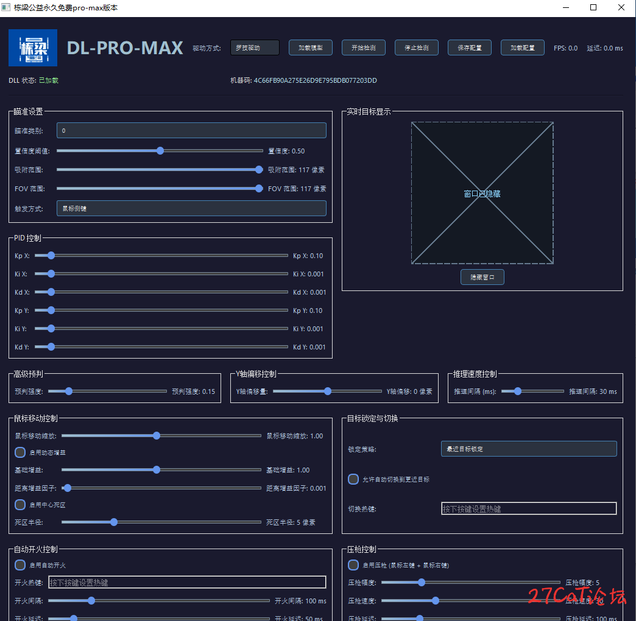636x621 pixels.
Task: Click the 推理间隔: 30 ms value label
Action: pyautogui.click(x=593, y=391)
